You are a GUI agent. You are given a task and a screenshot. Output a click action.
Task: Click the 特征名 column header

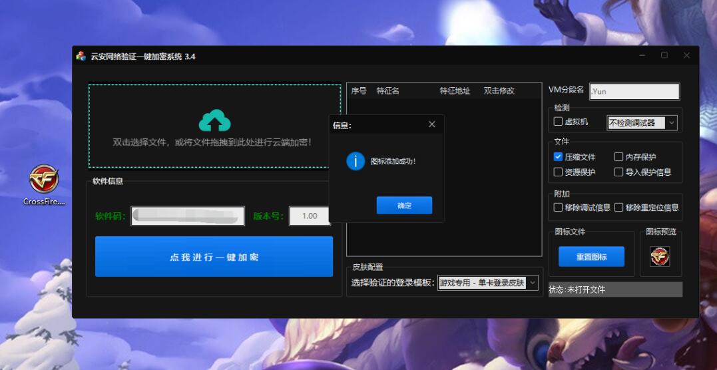[x=388, y=91]
